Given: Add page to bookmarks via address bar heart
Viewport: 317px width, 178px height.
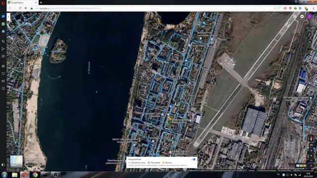Looking at the screenshot, I should click(x=279, y=8).
